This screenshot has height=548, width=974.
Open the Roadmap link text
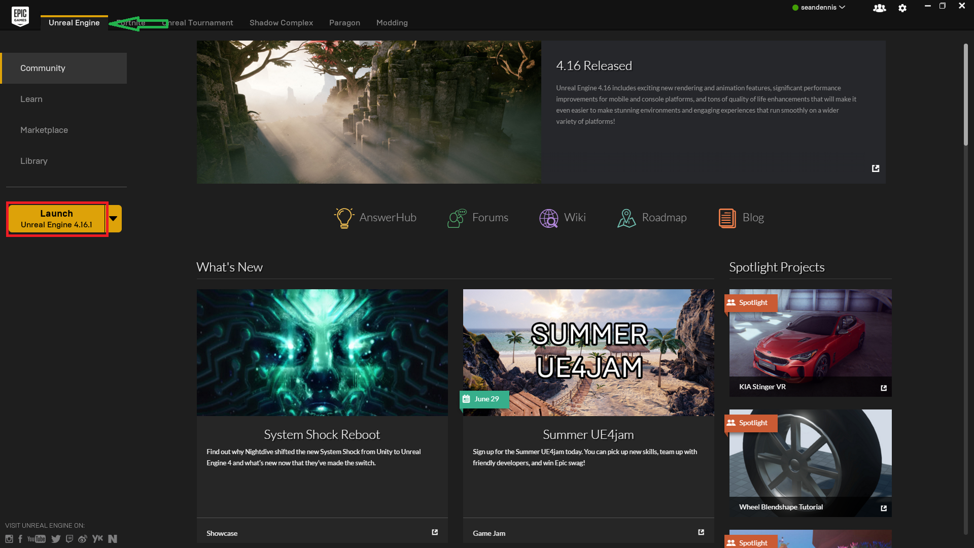coord(664,218)
